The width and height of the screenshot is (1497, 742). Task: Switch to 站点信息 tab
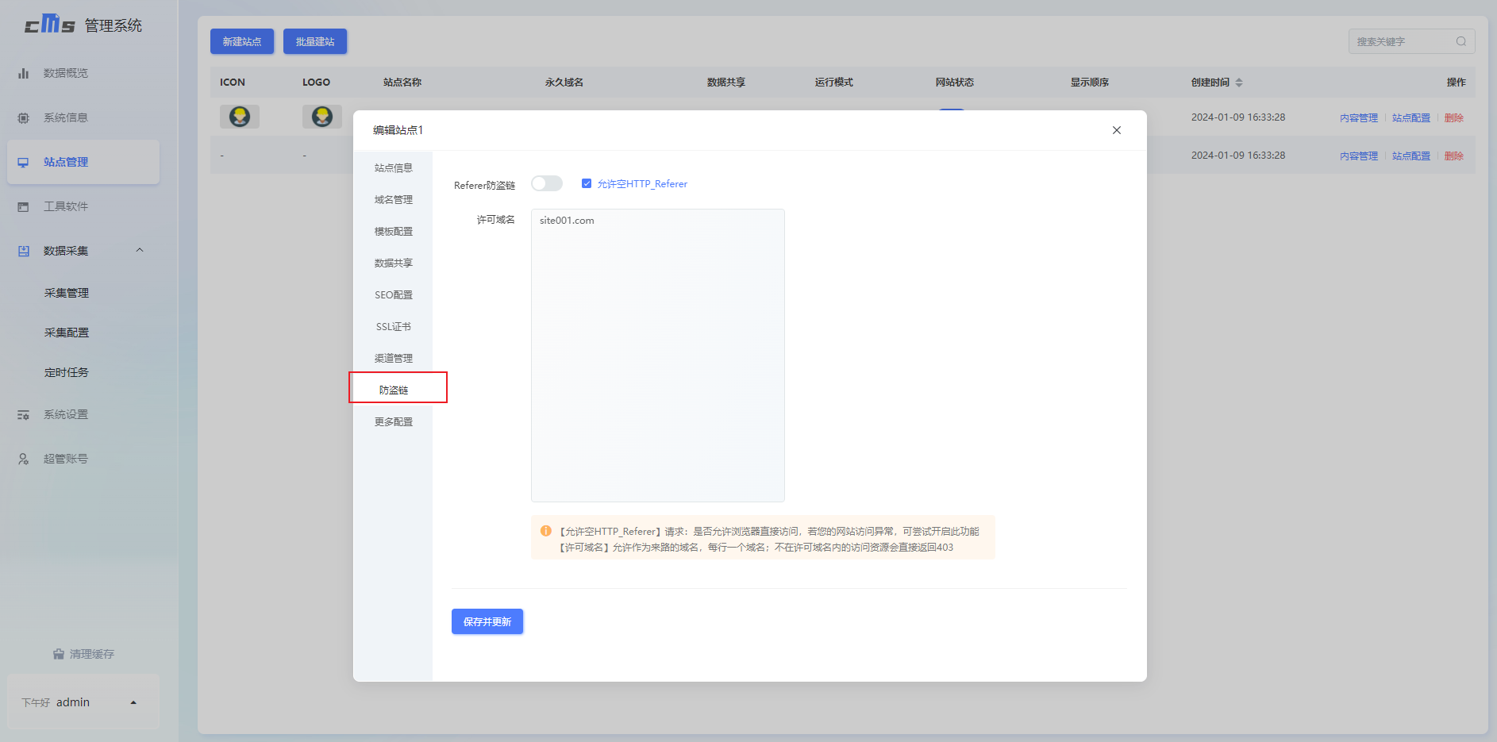pyautogui.click(x=394, y=167)
